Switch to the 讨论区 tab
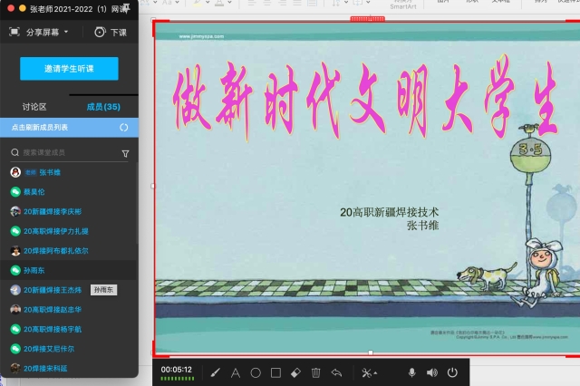 click(34, 107)
